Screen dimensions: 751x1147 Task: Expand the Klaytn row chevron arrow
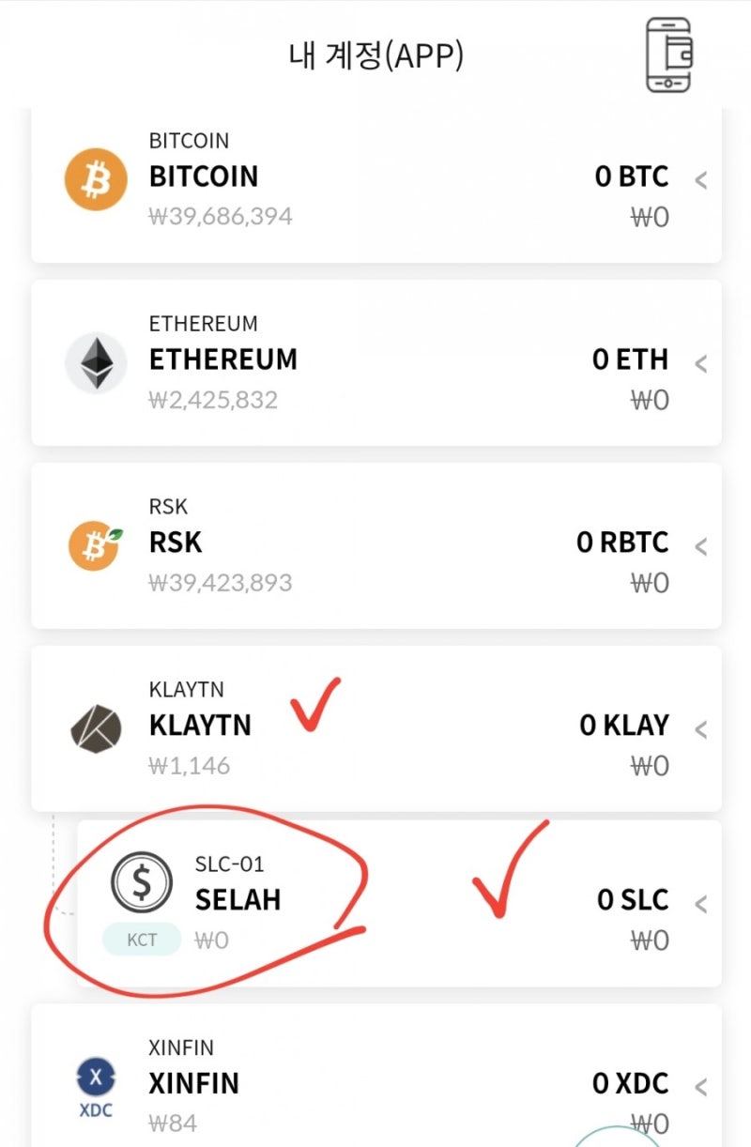[700, 729]
